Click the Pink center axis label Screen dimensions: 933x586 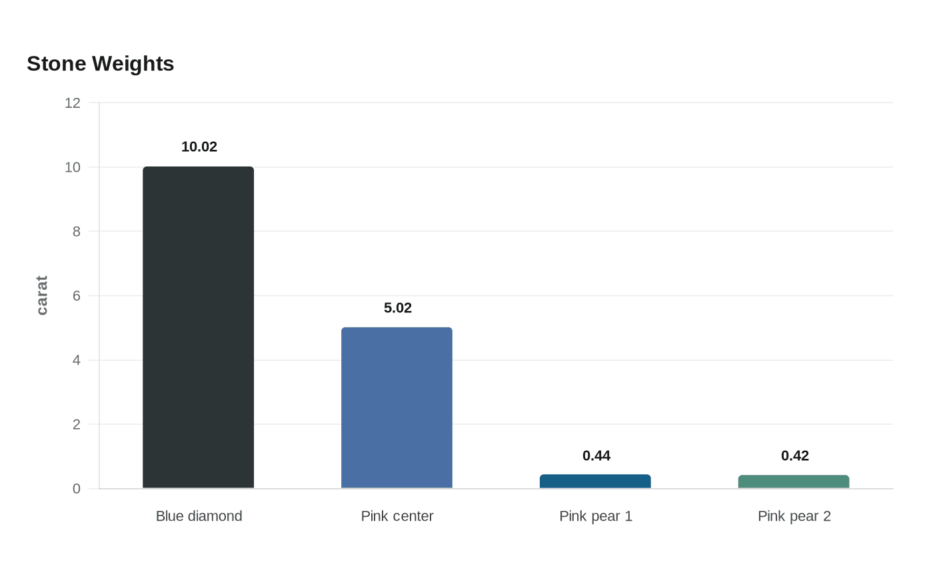pyautogui.click(x=397, y=516)
